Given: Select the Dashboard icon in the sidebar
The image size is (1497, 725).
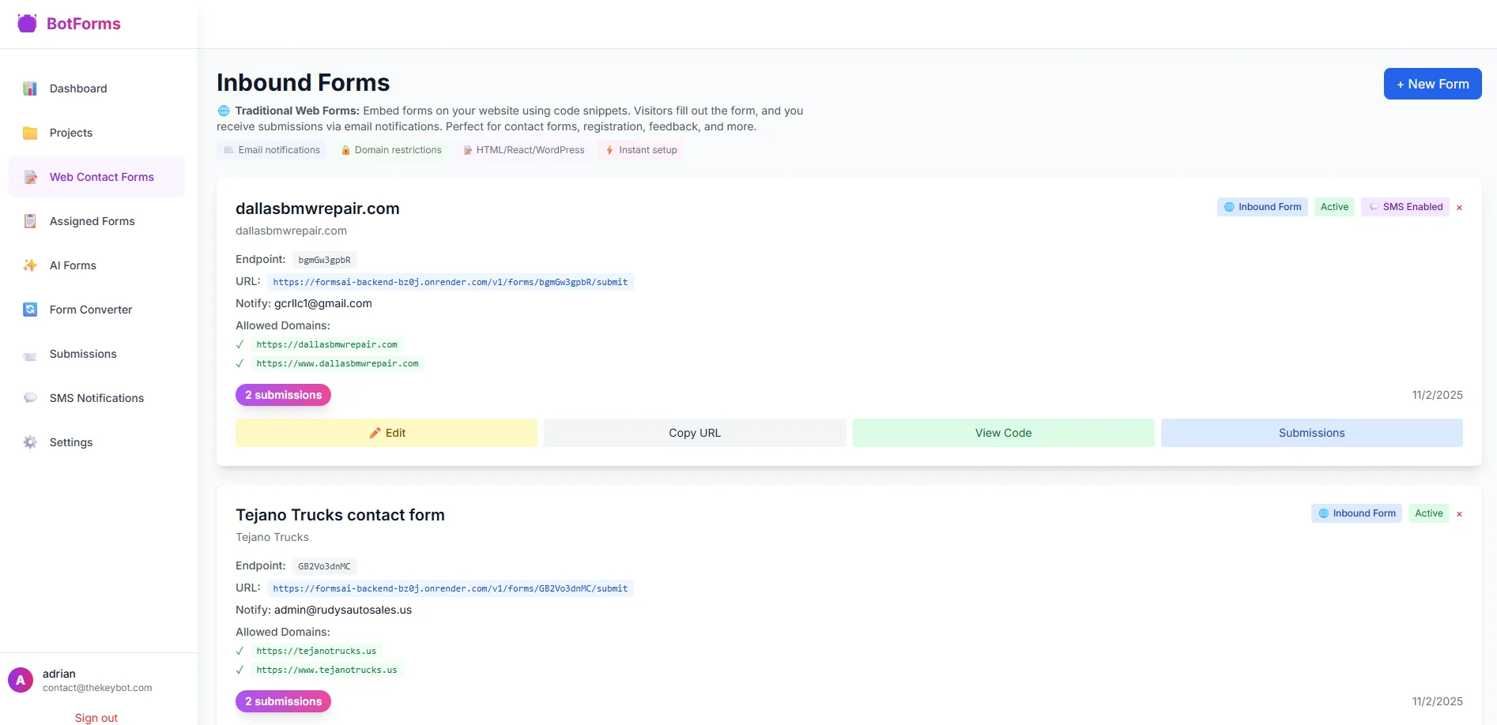Looking at the screenshot, I should tap(30, 88).
